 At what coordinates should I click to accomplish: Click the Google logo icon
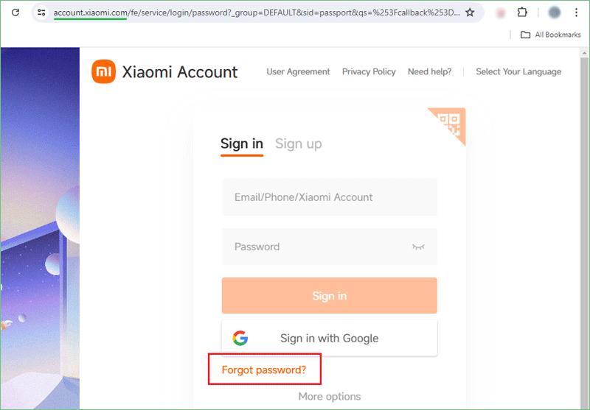coord(240,338)
